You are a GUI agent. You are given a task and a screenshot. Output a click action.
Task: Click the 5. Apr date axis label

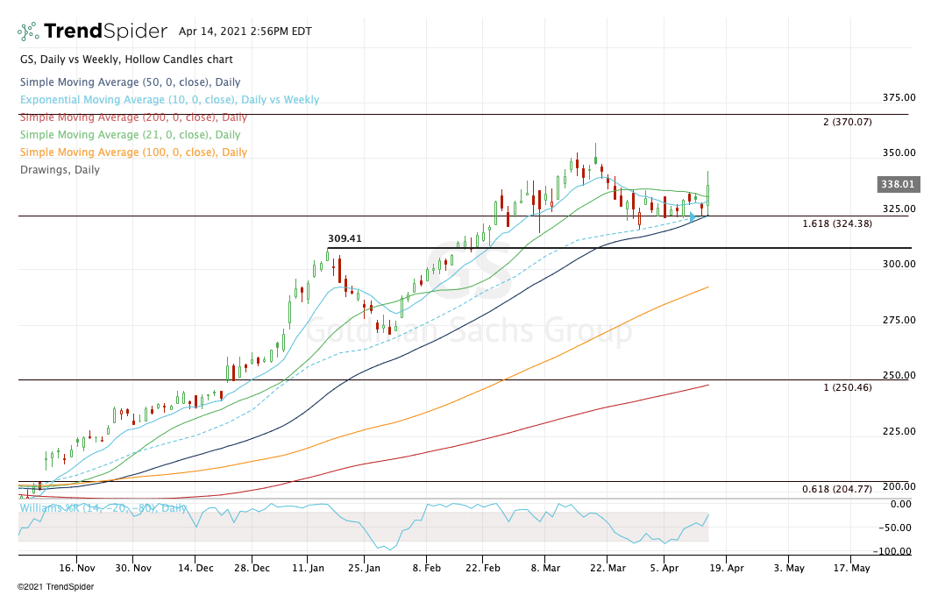(x=664, y=568)
